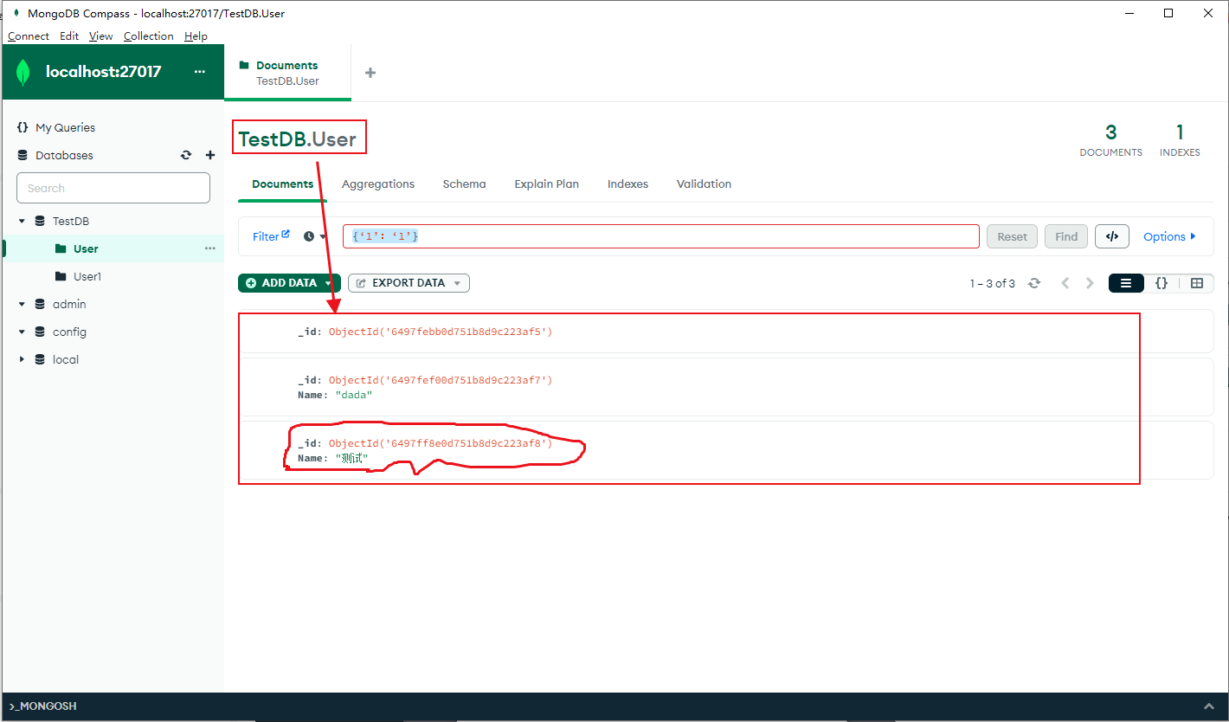
Task: Collapse the TestDB database tree
Action: (23, 221)
